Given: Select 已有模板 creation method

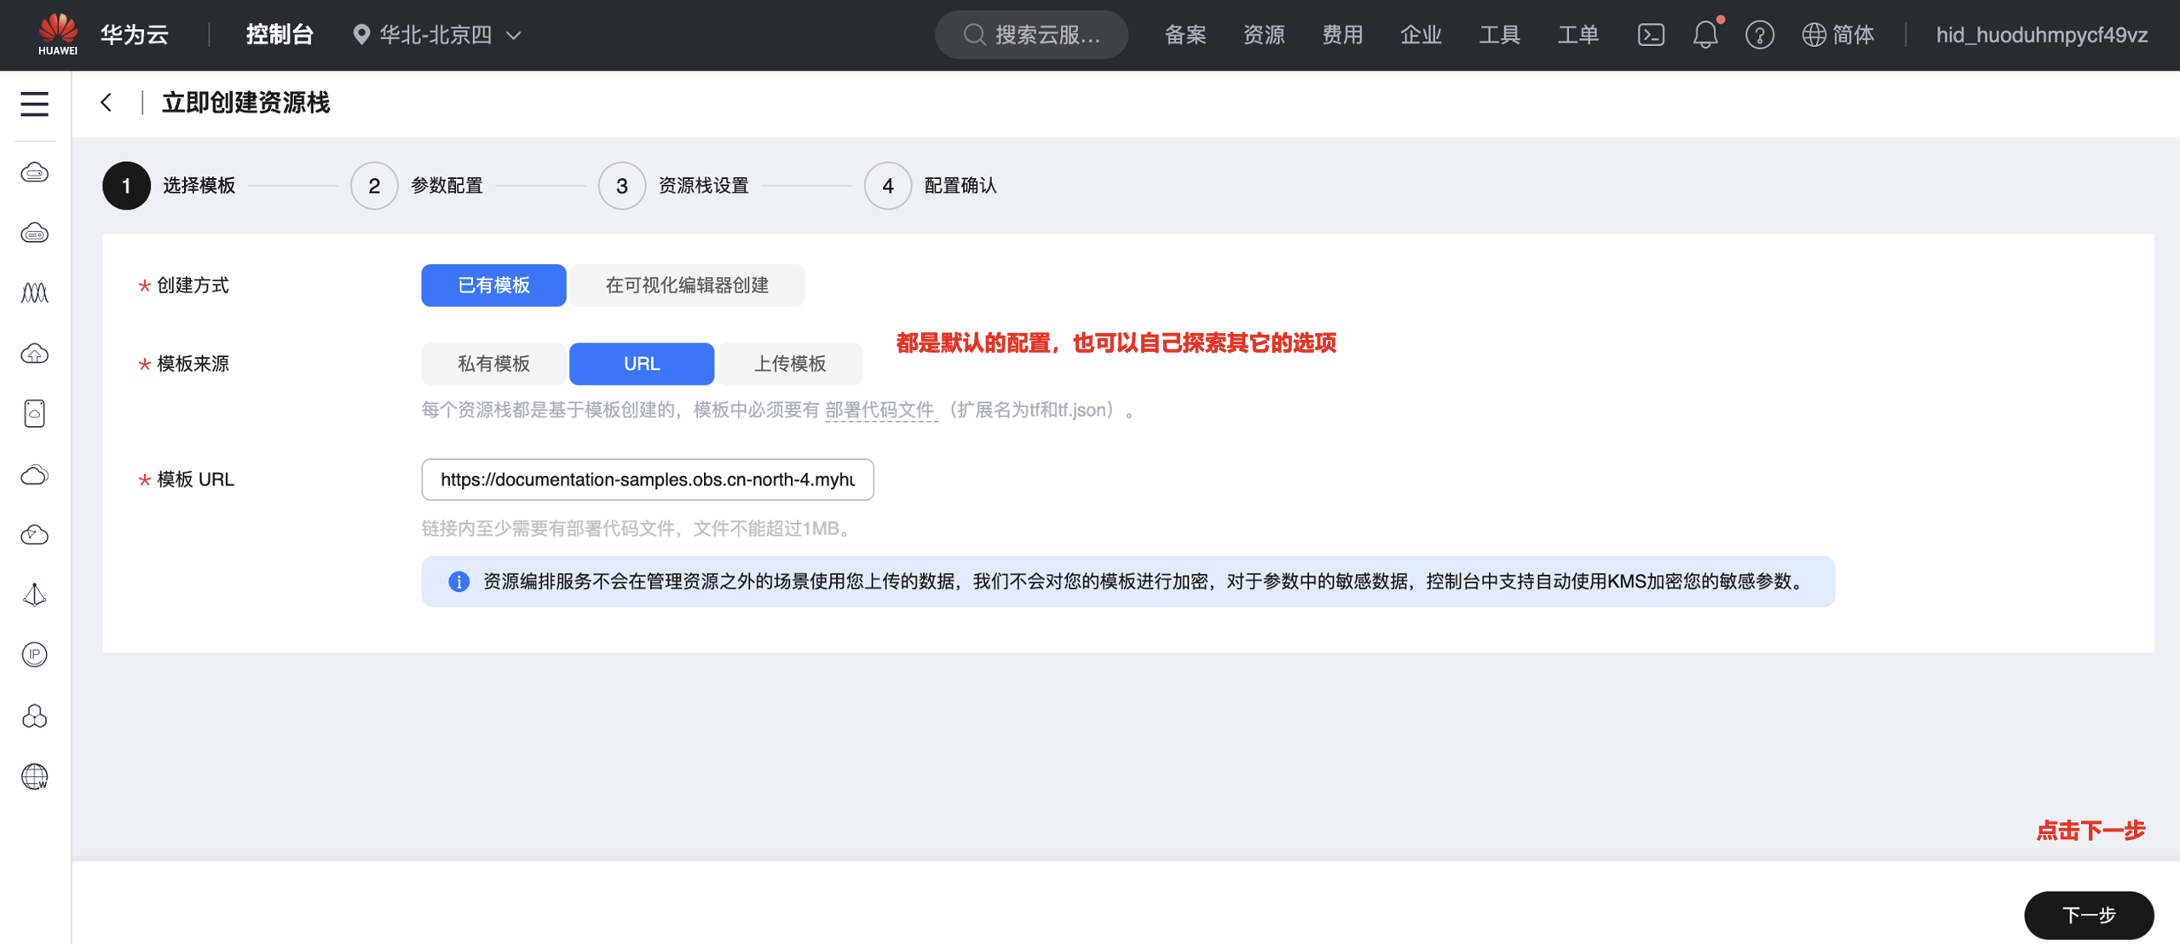Looking at the screenshot, I should (x=493, y=285).
